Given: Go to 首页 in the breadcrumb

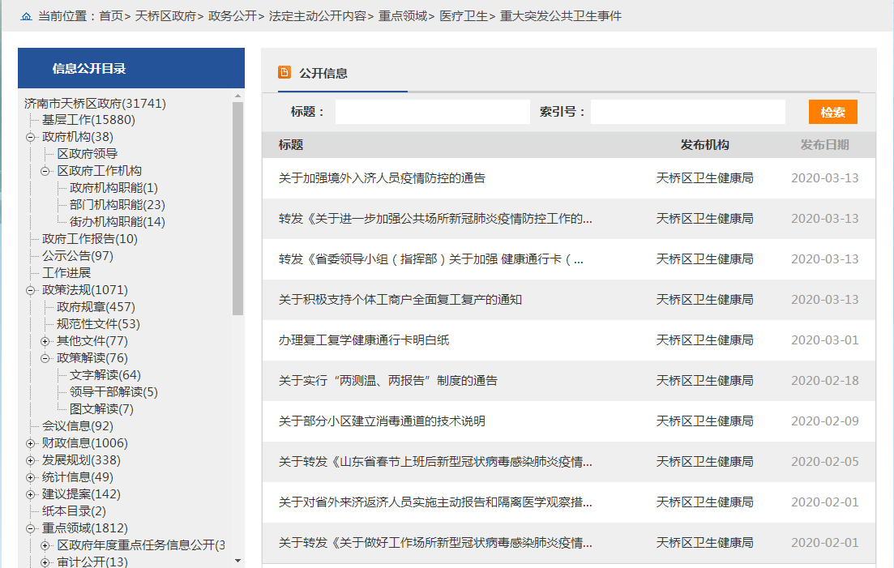Looking at the screenshot, I should point(110,16).
